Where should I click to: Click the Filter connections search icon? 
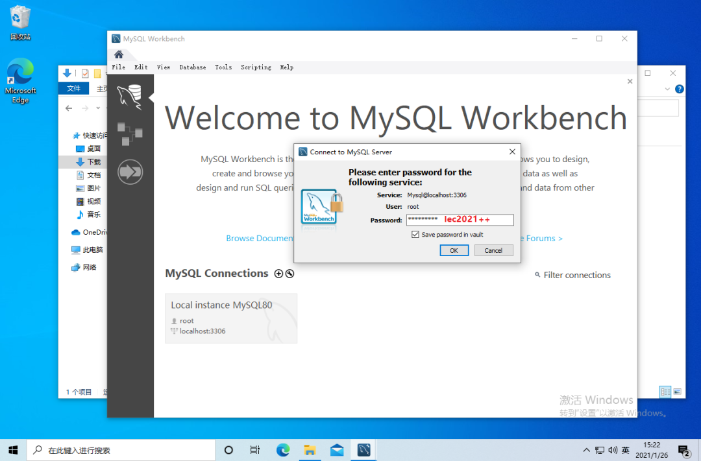click(x=537, y=275)
